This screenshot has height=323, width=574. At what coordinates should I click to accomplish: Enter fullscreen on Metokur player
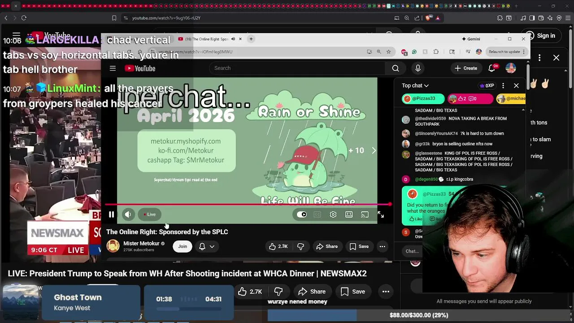click(381, 214)
